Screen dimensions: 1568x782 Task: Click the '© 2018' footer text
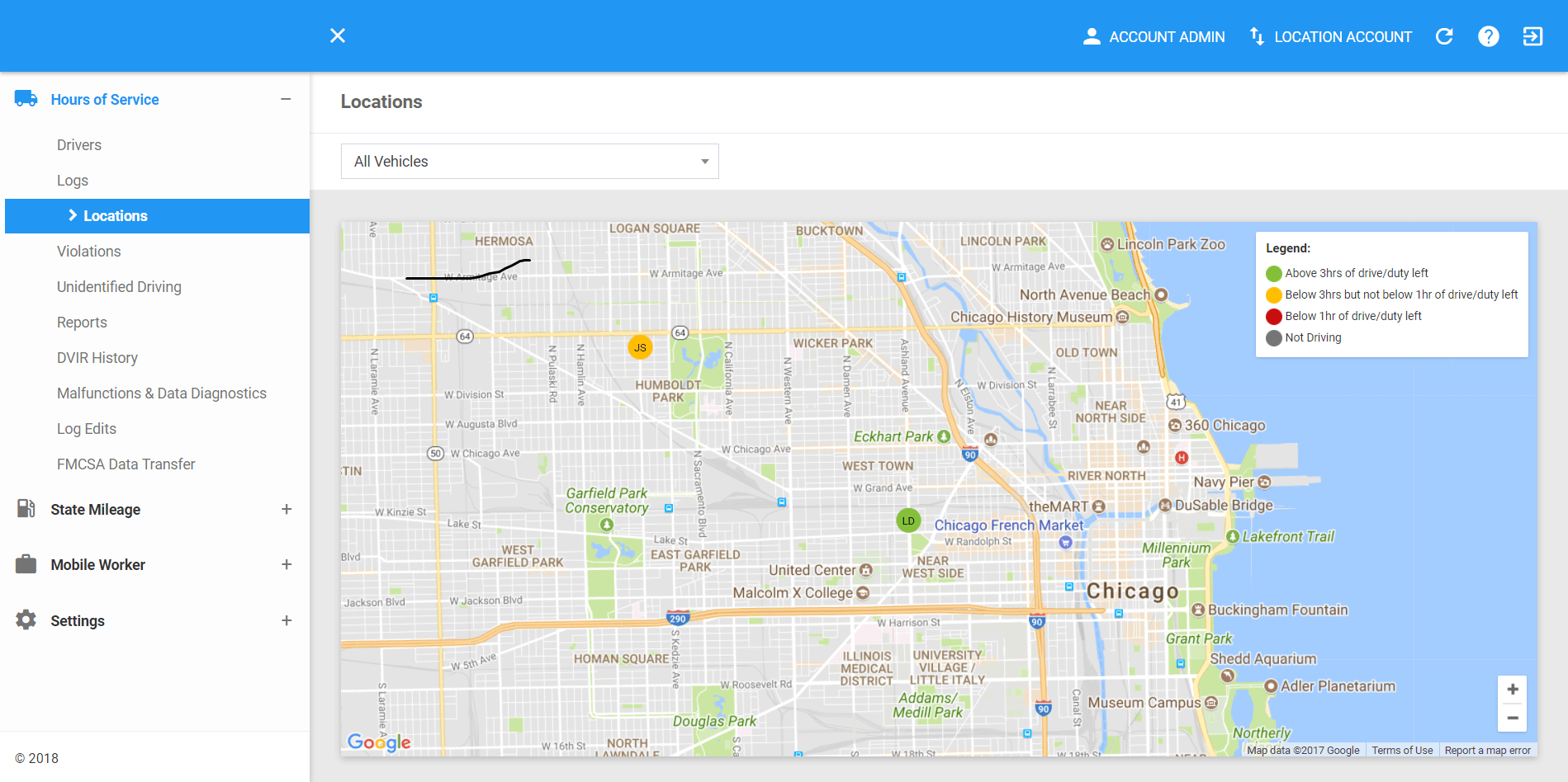click(x=37, y=759)
